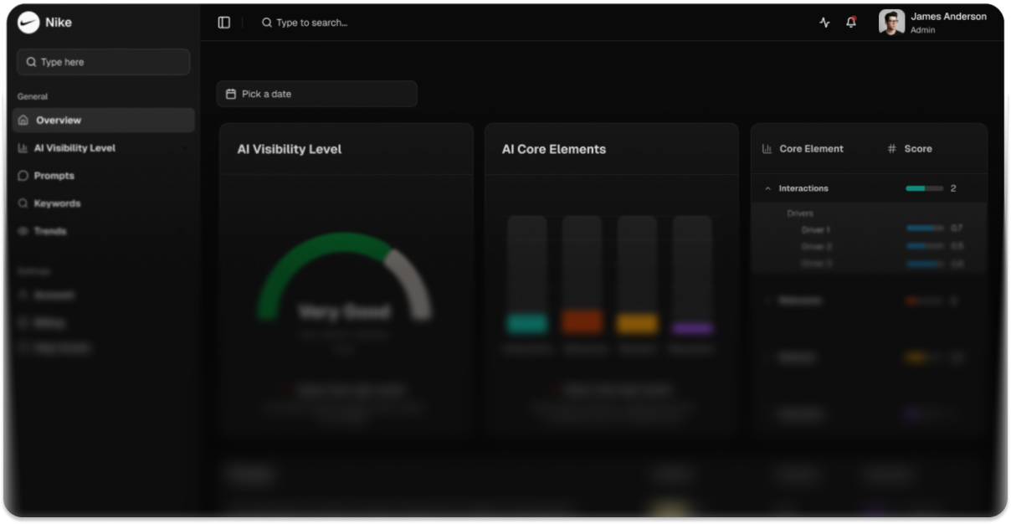Click the Prompts chat bubble icon
Screen dimensions: 1011x524
(x=23, y=176)
